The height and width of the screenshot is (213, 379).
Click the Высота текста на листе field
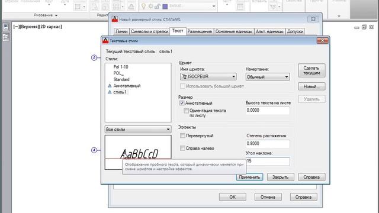tap(267, 111)
